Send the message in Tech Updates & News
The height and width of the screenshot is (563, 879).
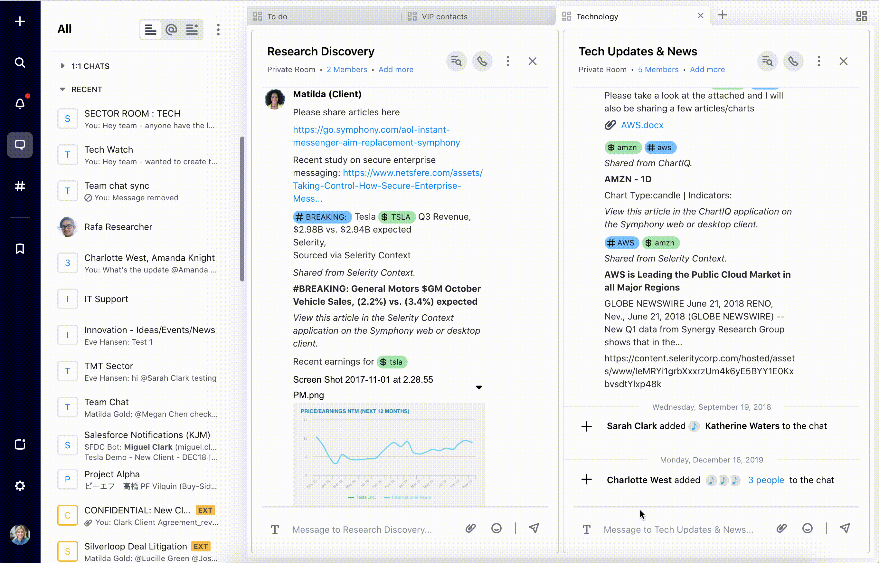tap(845, 528)
